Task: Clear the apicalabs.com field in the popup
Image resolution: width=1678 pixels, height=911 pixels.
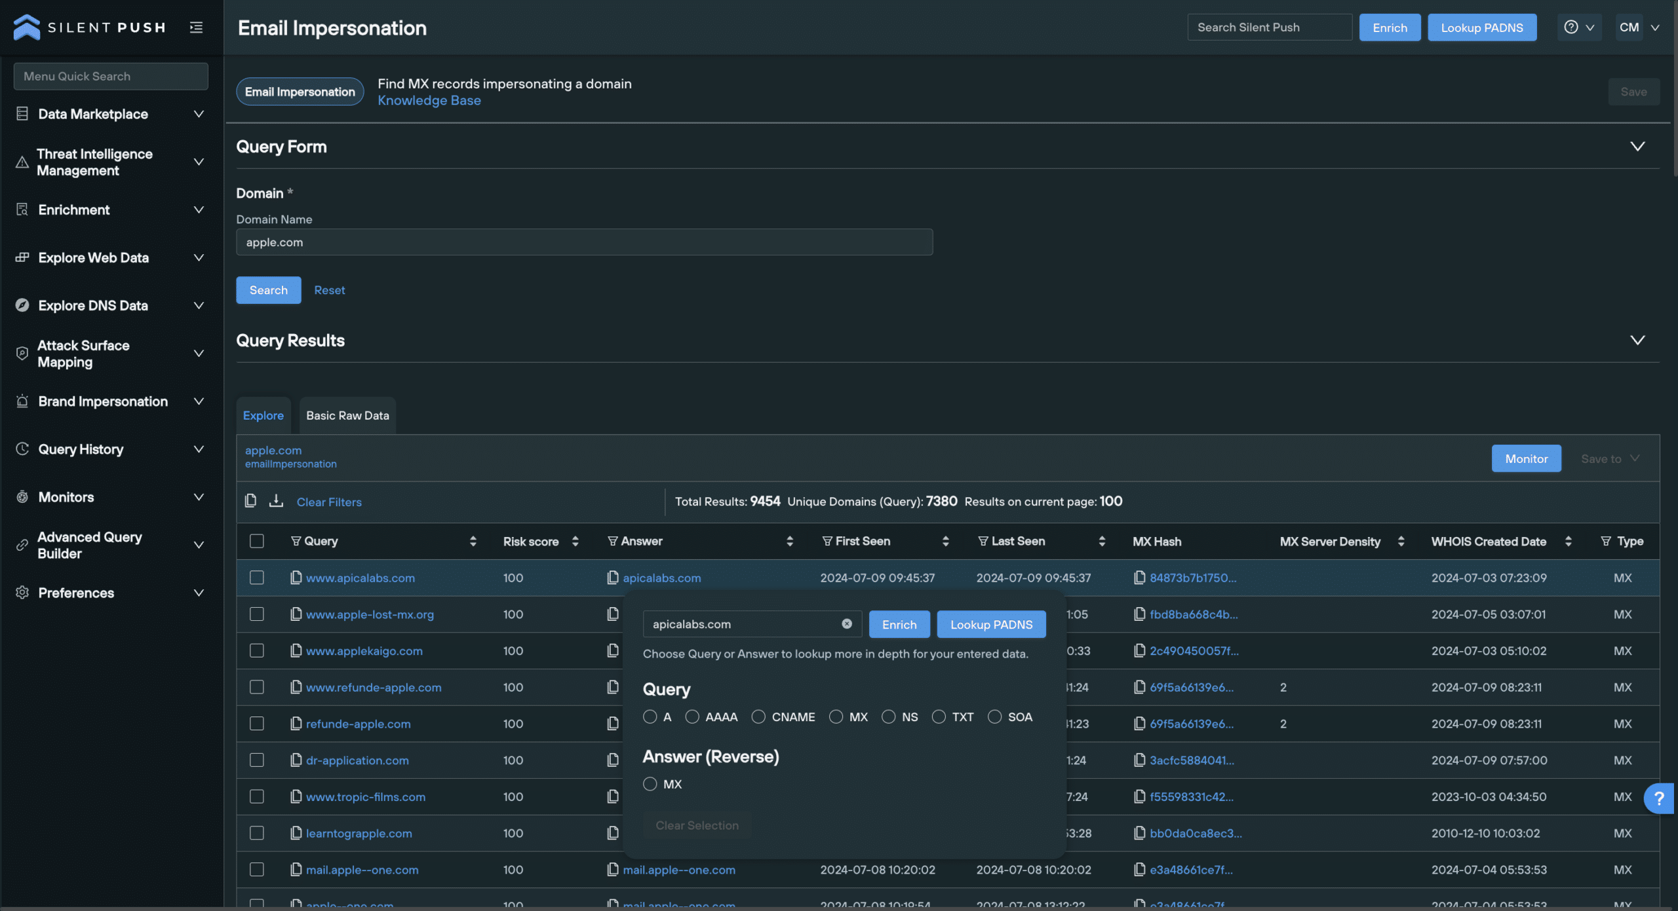Action: 847,624
